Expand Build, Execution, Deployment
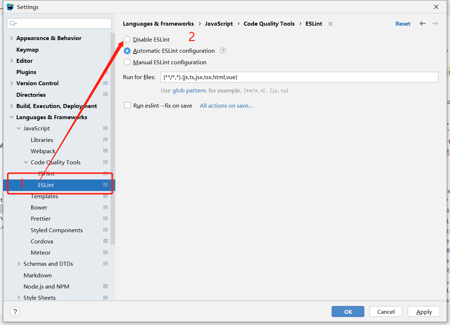This screenshot has height=325, width=450. point(12,106)
